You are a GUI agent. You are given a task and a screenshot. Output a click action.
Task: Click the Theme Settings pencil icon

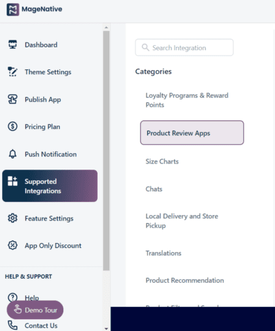(x=12, y=71)
